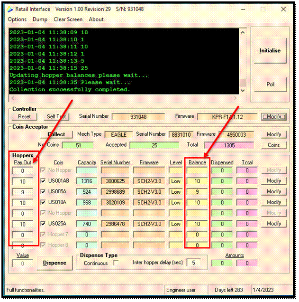
Task: Toggle the Hopper 7 checkbox
Action: tap(43, 235)
